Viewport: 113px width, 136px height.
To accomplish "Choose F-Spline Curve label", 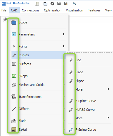I will pyautogui.click(x=86, y=130).
